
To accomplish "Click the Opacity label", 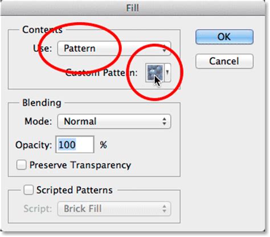I will point(34,145).
